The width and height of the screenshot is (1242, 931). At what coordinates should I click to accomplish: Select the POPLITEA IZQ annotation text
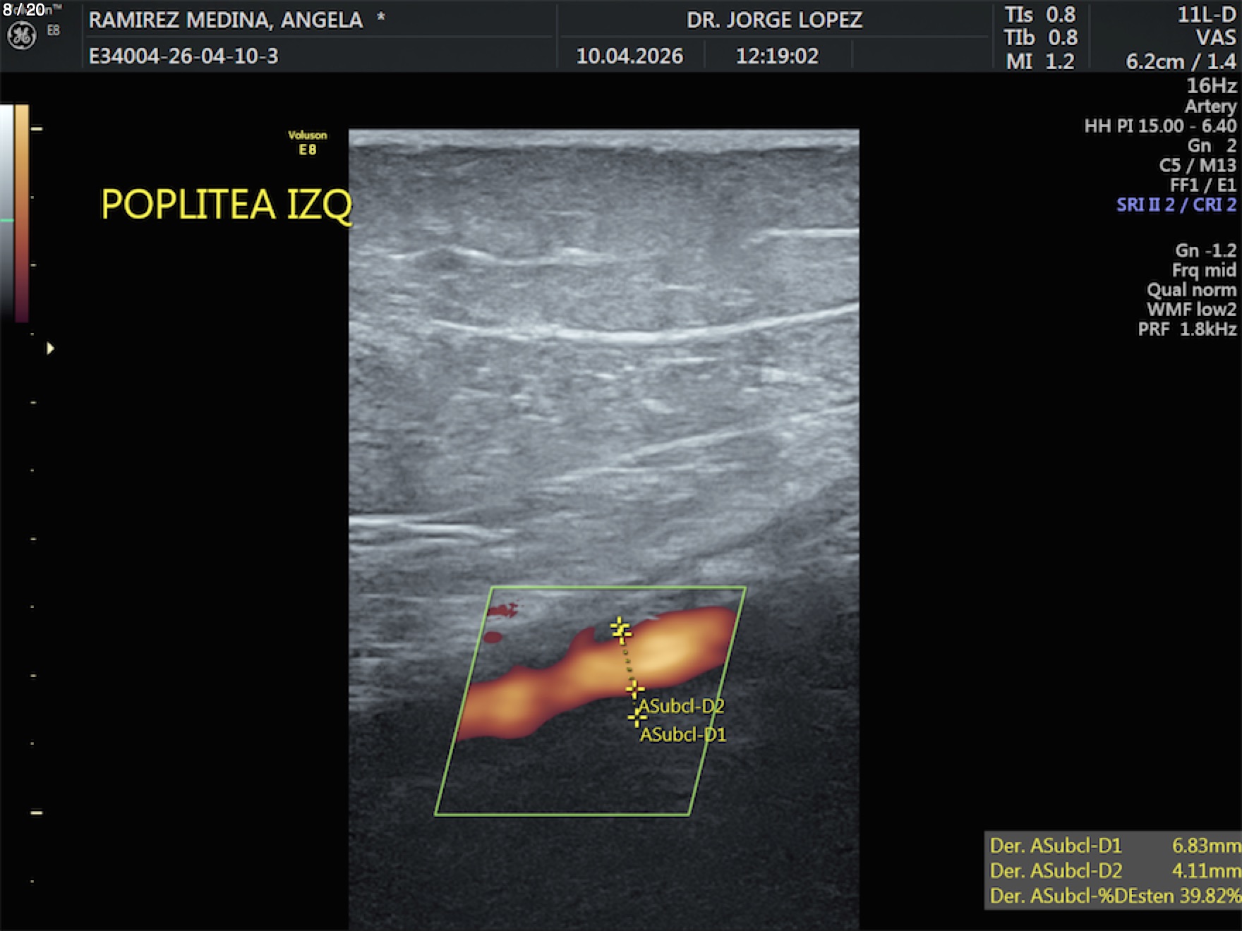[x=226, y=205]
